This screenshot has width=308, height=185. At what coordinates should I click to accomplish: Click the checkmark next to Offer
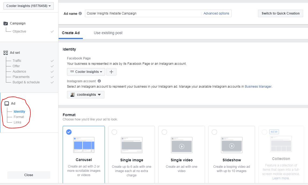pyautogui.click(x=52, y=66)
